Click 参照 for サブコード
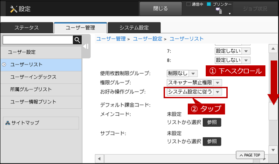 212,142
